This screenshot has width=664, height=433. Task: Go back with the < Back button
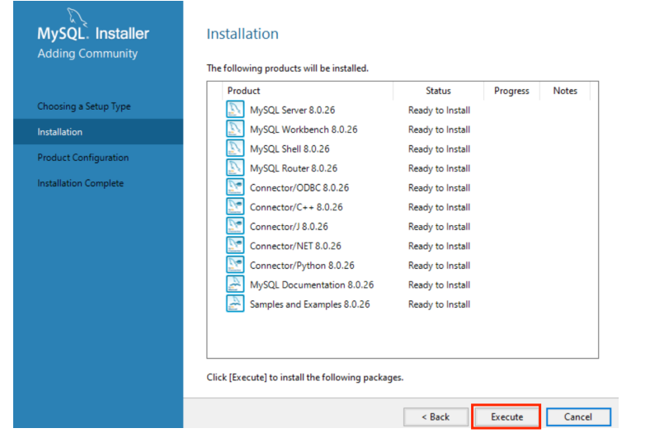[x=436, y=417]
